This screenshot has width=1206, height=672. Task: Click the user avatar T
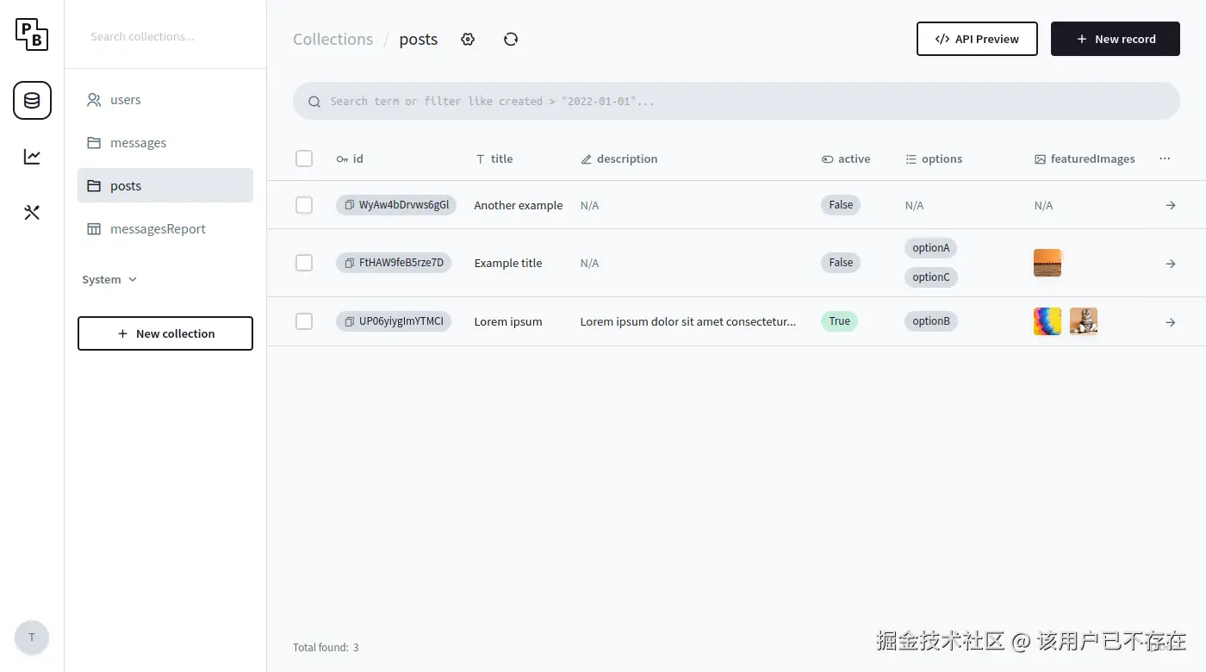pyautogui.click(x=32, y=638)
